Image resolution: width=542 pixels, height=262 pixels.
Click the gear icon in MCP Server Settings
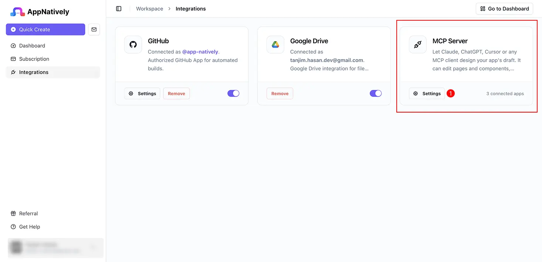pyautogui.click(x=416, y=94)
